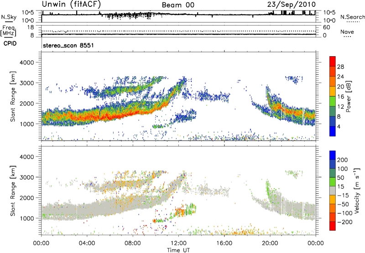This screenshot has height=253, width=365.
Task: Click the '18' frequency axis tick
Action: [31, 27]
